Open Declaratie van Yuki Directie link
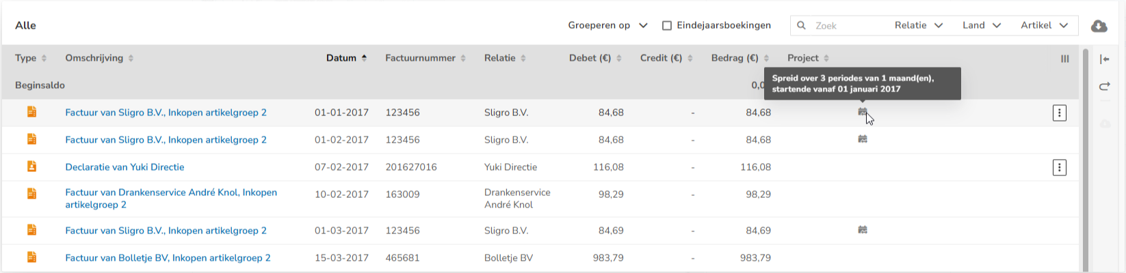 pyautogui.click(x=125, y=167)
